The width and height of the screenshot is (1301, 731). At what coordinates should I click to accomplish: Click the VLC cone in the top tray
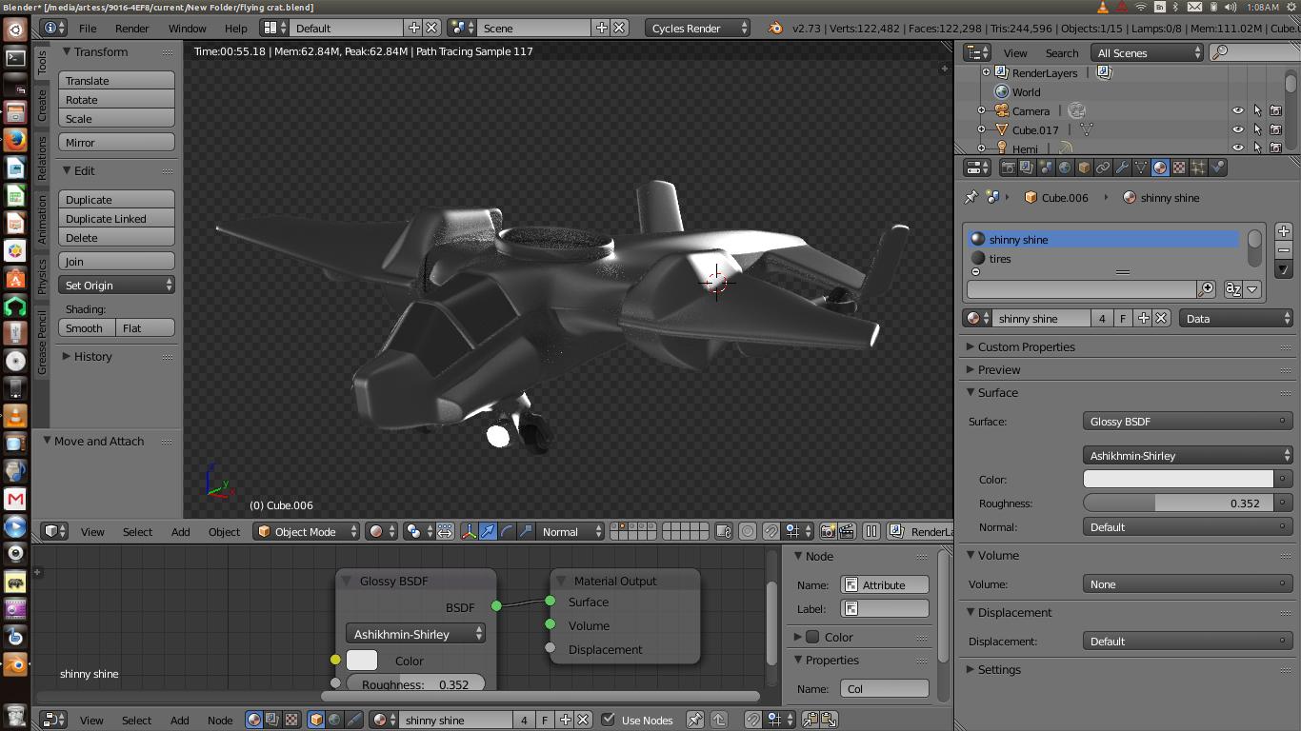pos(1103,7)
